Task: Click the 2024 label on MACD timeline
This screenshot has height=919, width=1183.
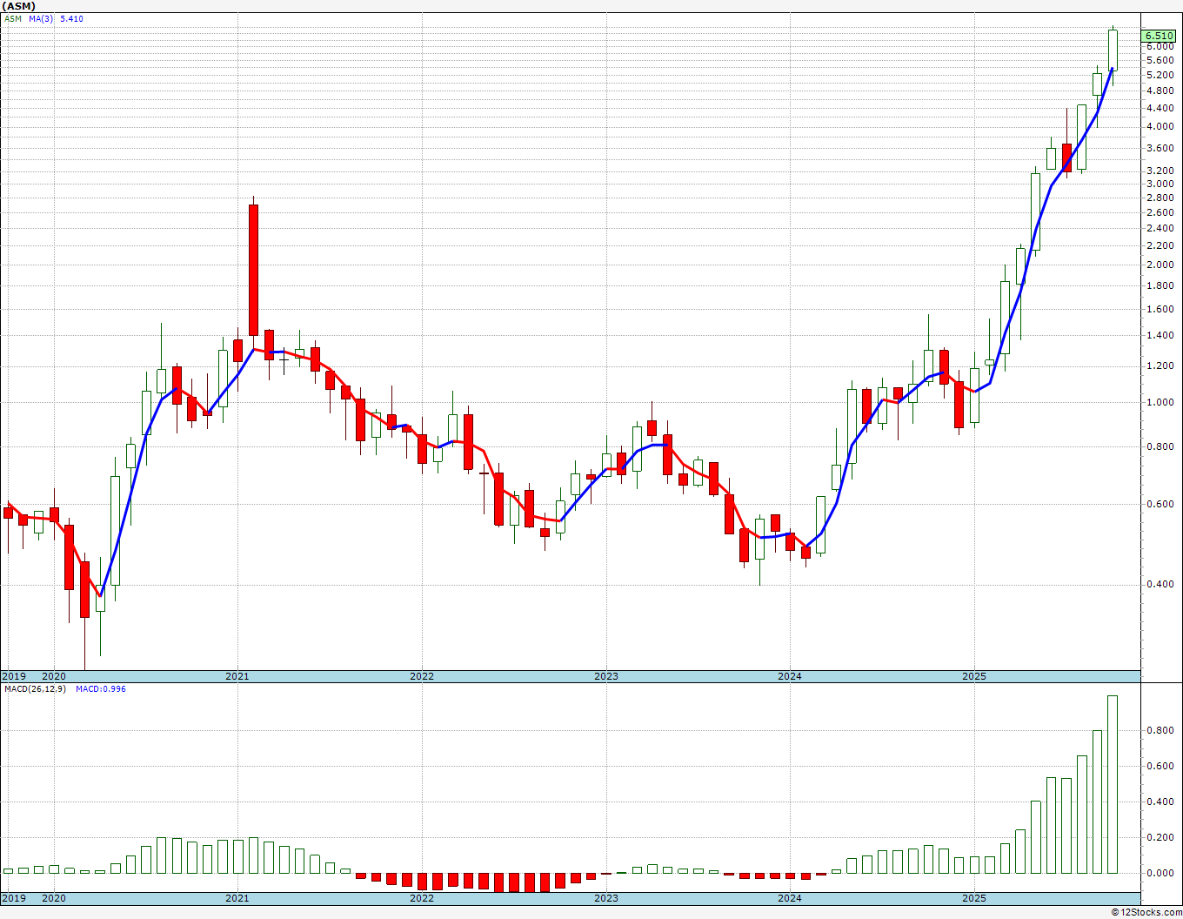Action: [x=790, y=898]
